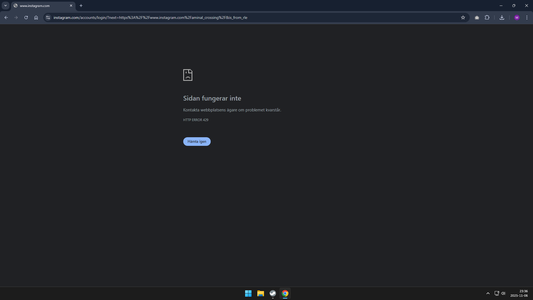Open the profile avatar M
The height and width of the screenshot is (300, 533).
click(x=517, y=17)
